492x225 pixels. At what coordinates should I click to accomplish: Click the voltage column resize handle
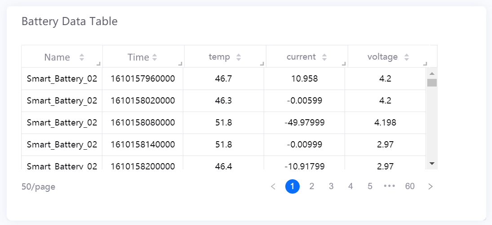pos(425,64)
